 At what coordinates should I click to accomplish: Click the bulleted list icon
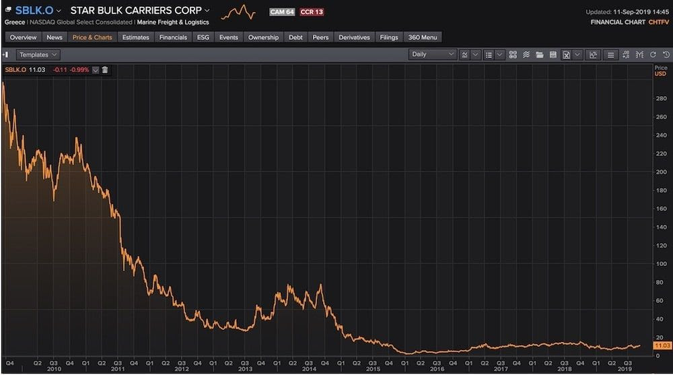[489, 55]
